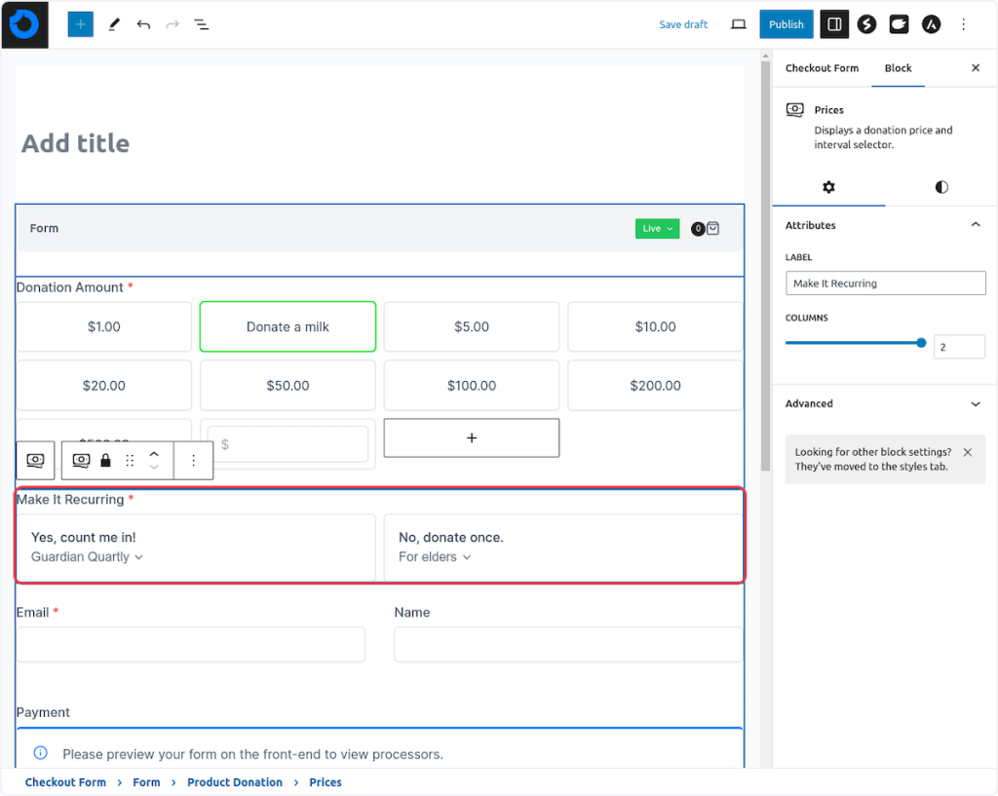Toggle the Settings sidebar panel icon

(834, 24)
